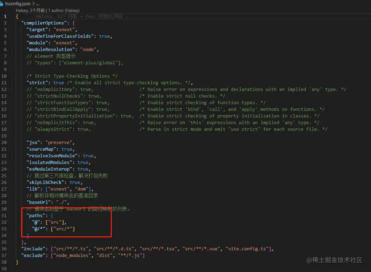Click the 'Parse in strict mode' comment on line 18
The width and height of the screenshot is (371, 272).
(x=233, y=129)
